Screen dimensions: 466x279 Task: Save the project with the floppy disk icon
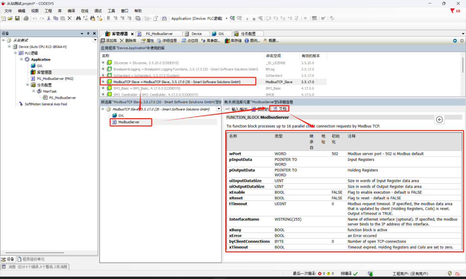tap(17, 19)
